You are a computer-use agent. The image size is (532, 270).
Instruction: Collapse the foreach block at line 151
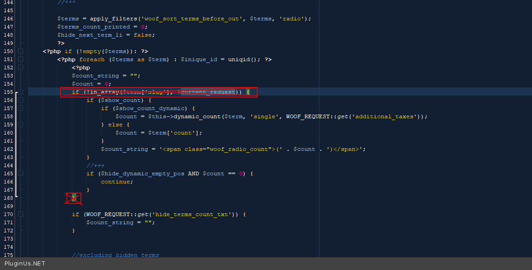coord(20,59)
